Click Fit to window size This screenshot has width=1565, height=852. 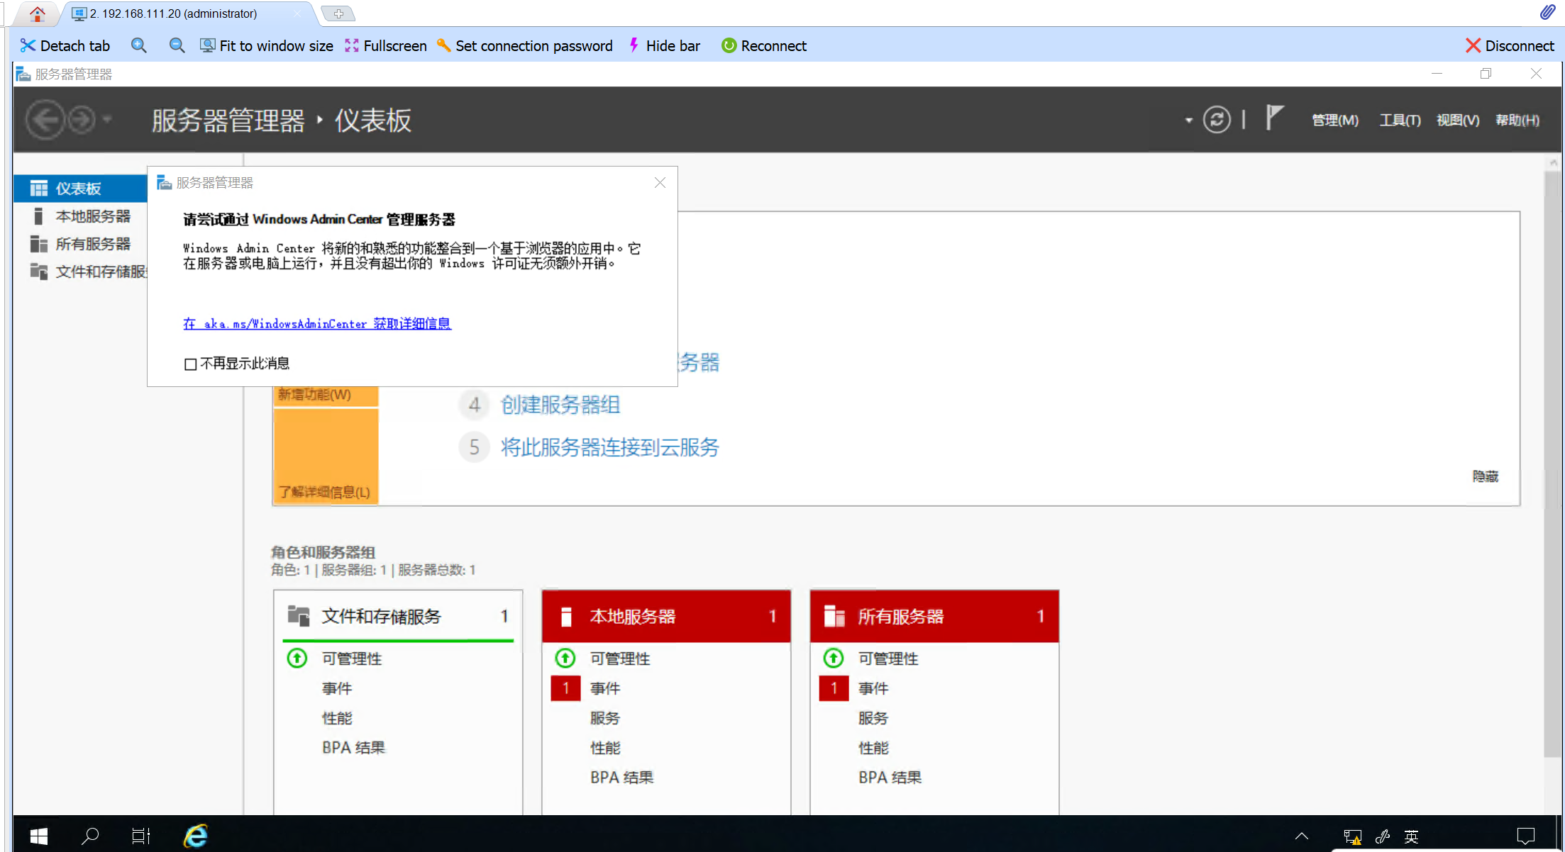point(267,46)
